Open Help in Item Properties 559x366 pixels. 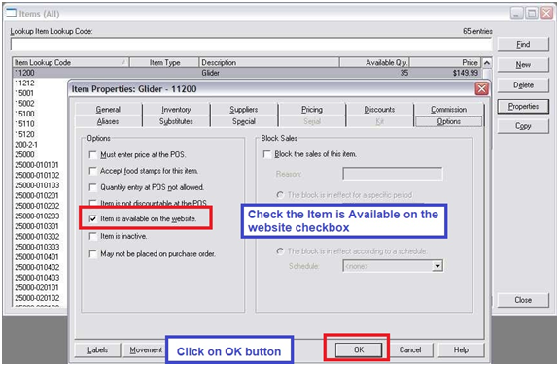coord(461,349)
